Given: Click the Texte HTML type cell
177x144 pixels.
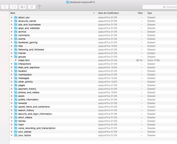Looking at the screenshot, I should 154,60.
